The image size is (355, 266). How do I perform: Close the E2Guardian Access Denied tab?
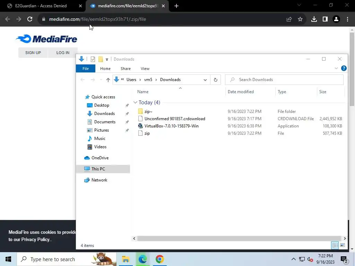click(x=80, y=6)
